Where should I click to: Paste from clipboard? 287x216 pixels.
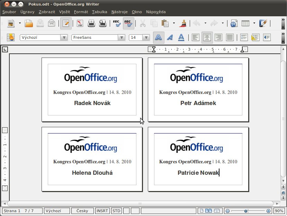pyautogui.click(x=165, y=24)
